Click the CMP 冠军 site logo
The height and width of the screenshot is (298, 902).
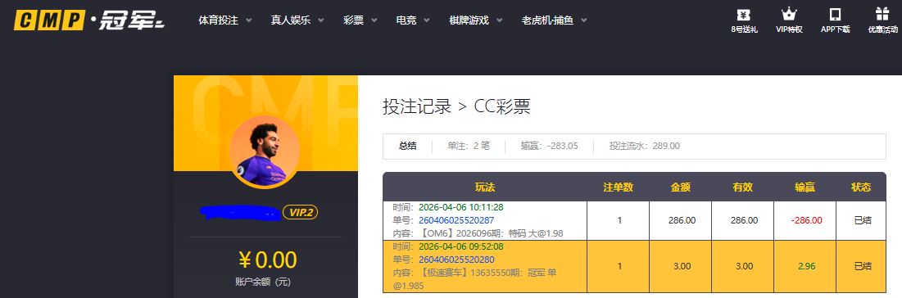click(89, 20)
